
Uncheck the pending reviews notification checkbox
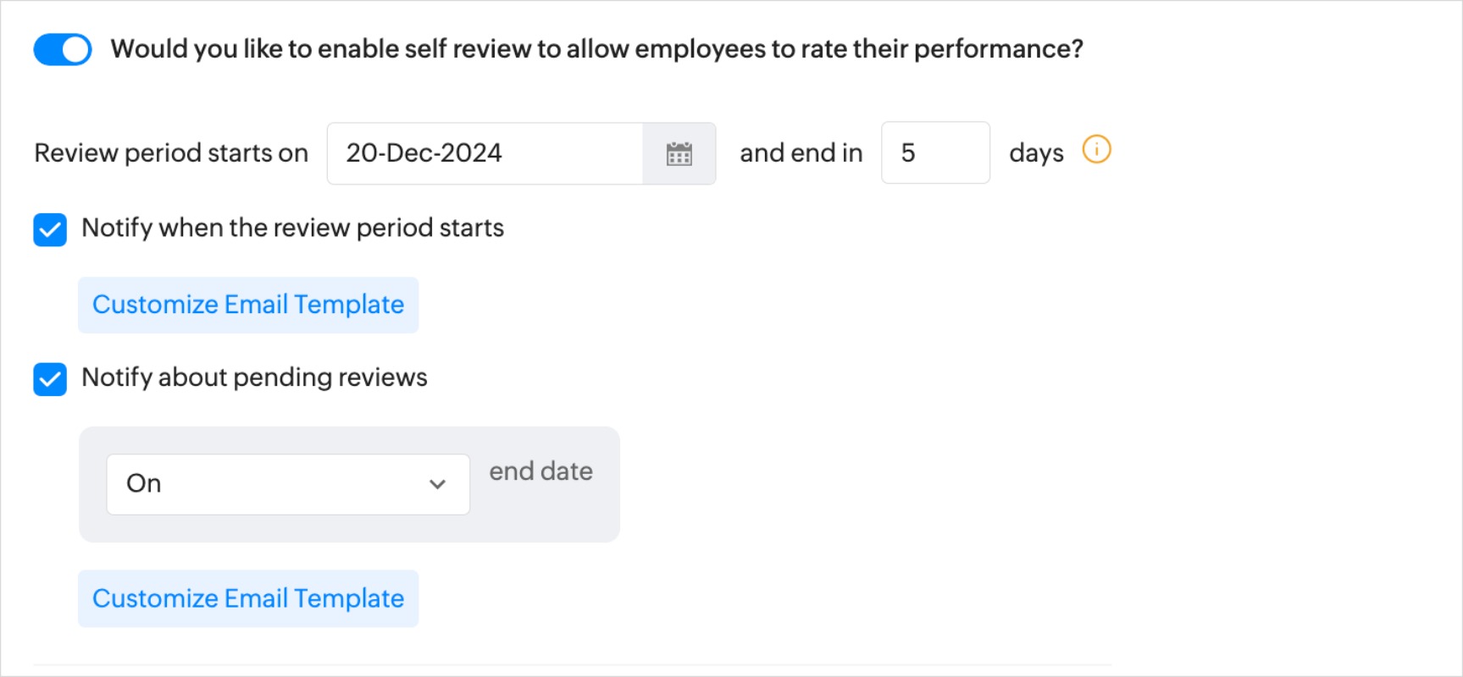click(50, 379)
